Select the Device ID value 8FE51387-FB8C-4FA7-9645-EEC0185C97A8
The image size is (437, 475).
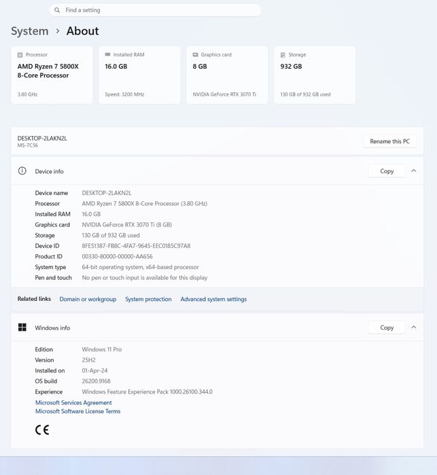point(136,246)
